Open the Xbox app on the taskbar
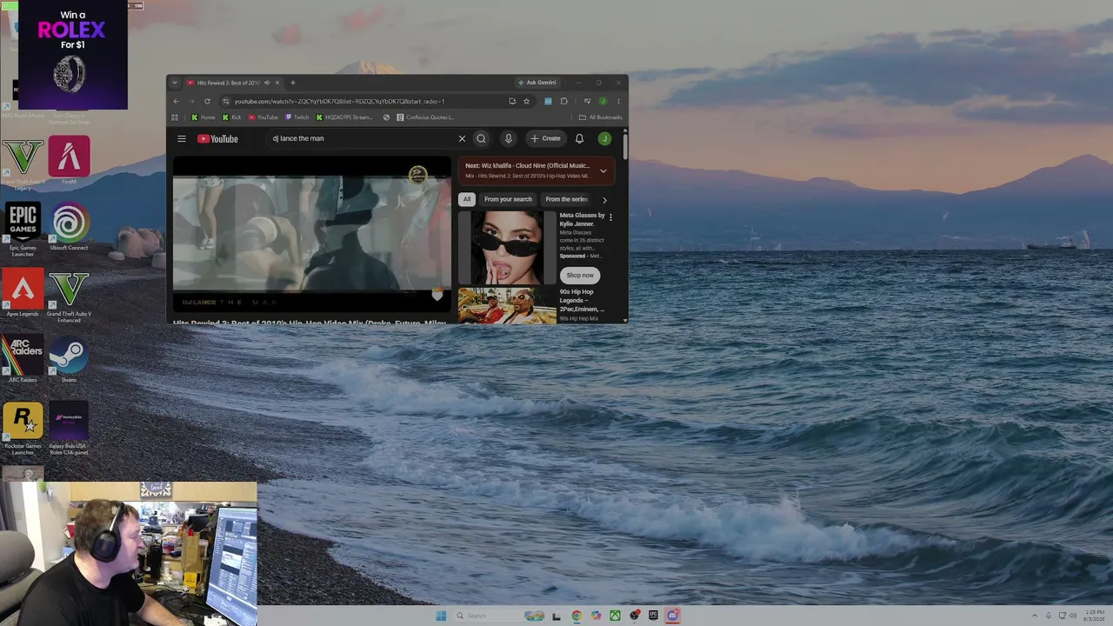The width and height of the screenshot is (1113, 626). [615, 616]
